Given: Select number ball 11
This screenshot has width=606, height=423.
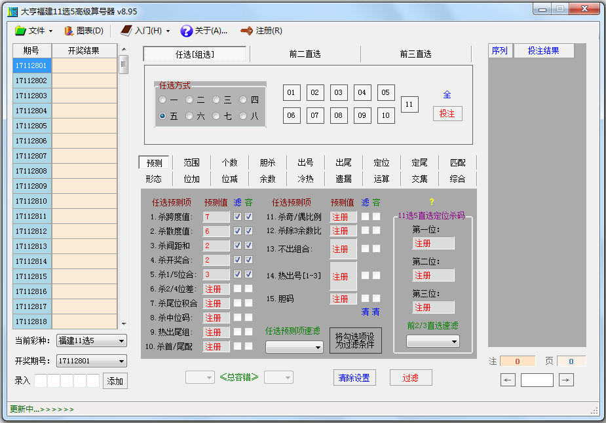Looking at the screenshot, I should click(x=409, y=104).
